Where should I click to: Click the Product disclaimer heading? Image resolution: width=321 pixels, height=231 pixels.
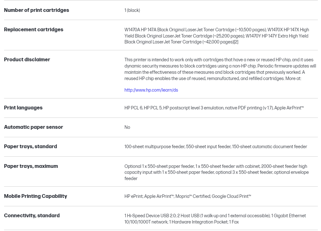(x=27, y=59)
